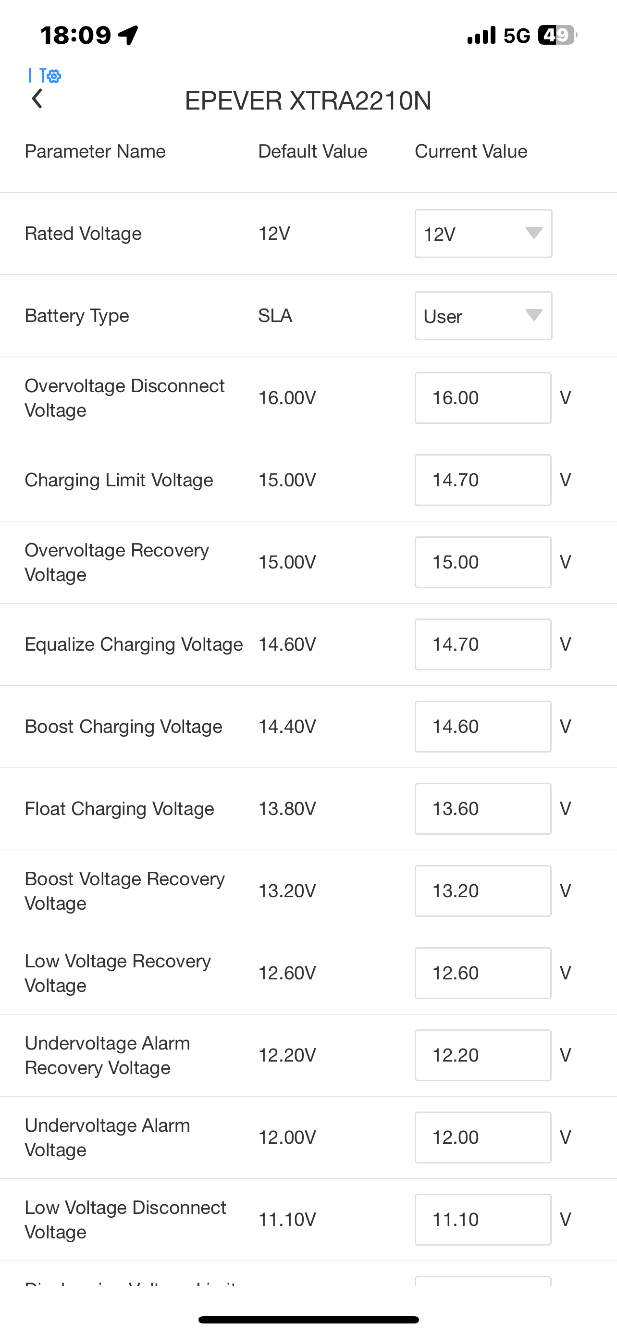Edit the Float Charging Voltage field
617x1335 pixels.
point(482,809)
